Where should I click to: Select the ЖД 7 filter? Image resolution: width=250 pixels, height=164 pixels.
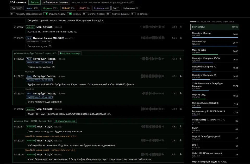pyautogui.click(x=116, y=8)
